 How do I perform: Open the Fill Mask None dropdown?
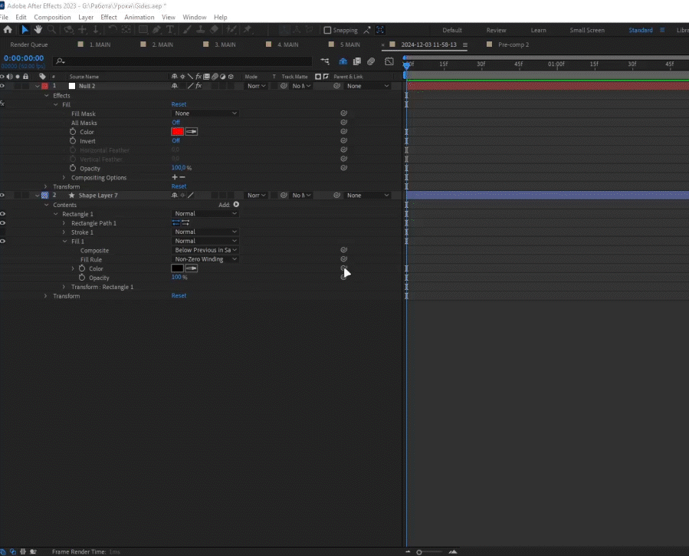pos(205,113)
